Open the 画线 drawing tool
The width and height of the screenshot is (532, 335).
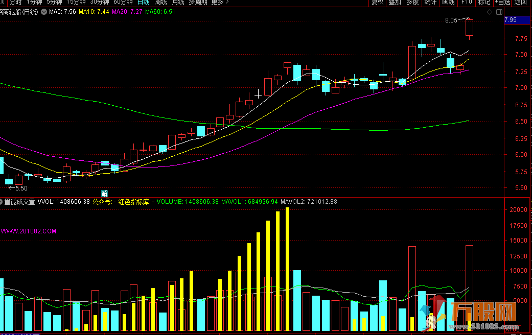coord(448,3)
